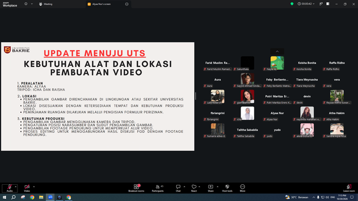Select Sandra's anime eyes avatar tile
The width and height of the screenshot is (358, 201).
tap(337, 130)
